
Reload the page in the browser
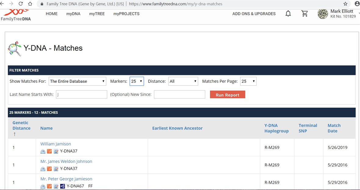point(21,4)
